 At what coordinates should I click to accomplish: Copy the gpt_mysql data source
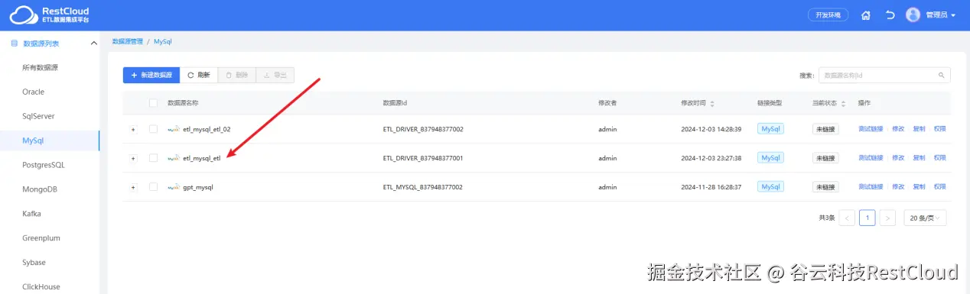[919, 187]
